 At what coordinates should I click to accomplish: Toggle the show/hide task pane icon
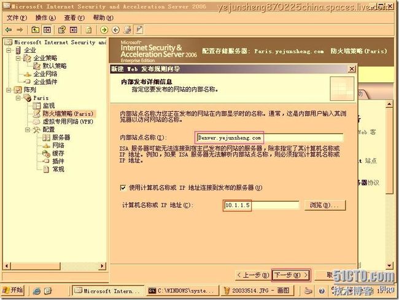click(74, 30)
